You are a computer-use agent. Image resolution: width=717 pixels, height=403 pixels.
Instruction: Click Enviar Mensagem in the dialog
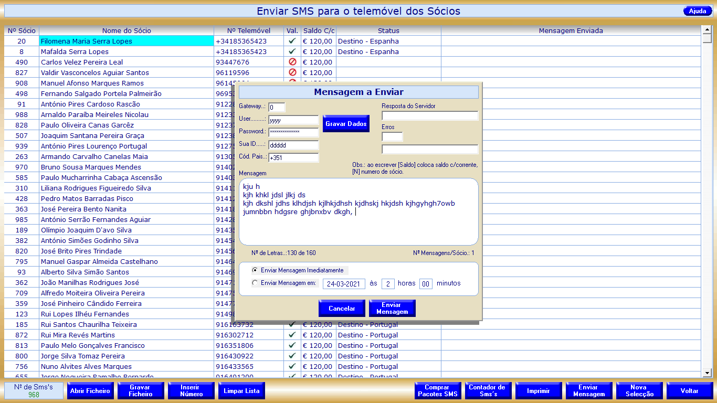point(392,309)
